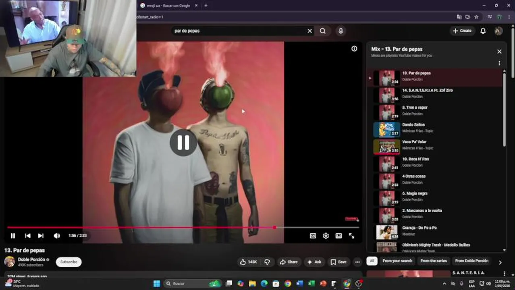Show more filter chips with arrow

(x=500, y=262)
